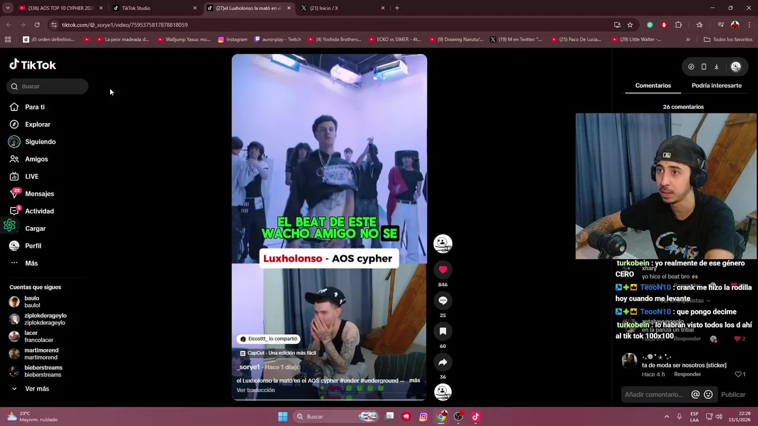
Task: Switch to the Inicio / X browser tab
Action: [x=343, y=8]
